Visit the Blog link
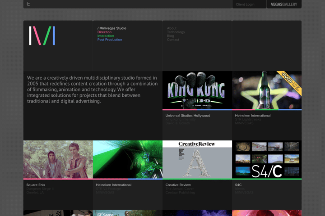This screenshot has height=216, width=325. [x=171, y=36]
